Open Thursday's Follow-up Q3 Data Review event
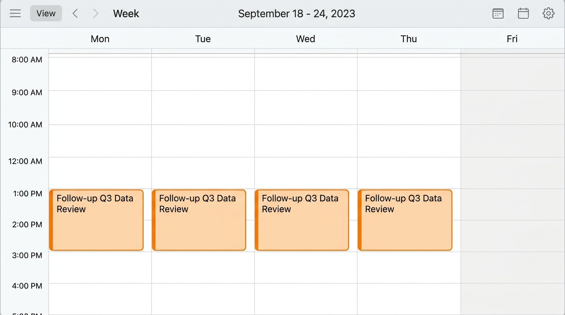 405,220
